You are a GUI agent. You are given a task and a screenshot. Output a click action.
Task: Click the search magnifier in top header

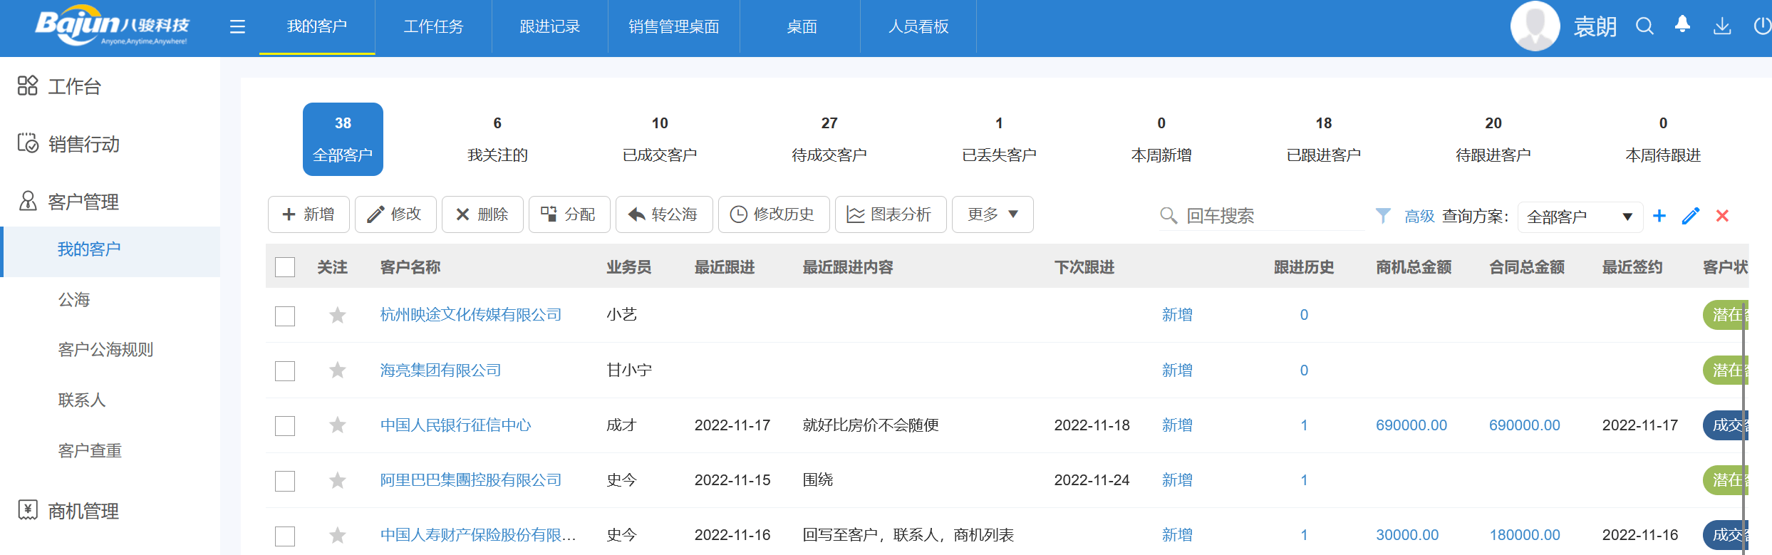[1644, 27]
